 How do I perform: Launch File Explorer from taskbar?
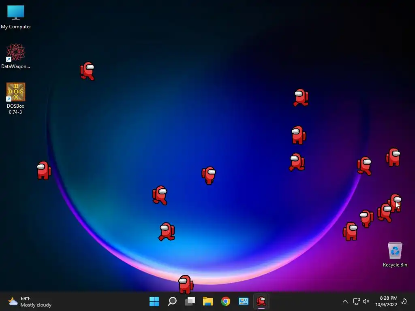pos(208,301)
